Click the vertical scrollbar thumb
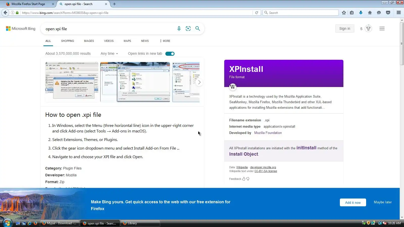 [402, 44]
